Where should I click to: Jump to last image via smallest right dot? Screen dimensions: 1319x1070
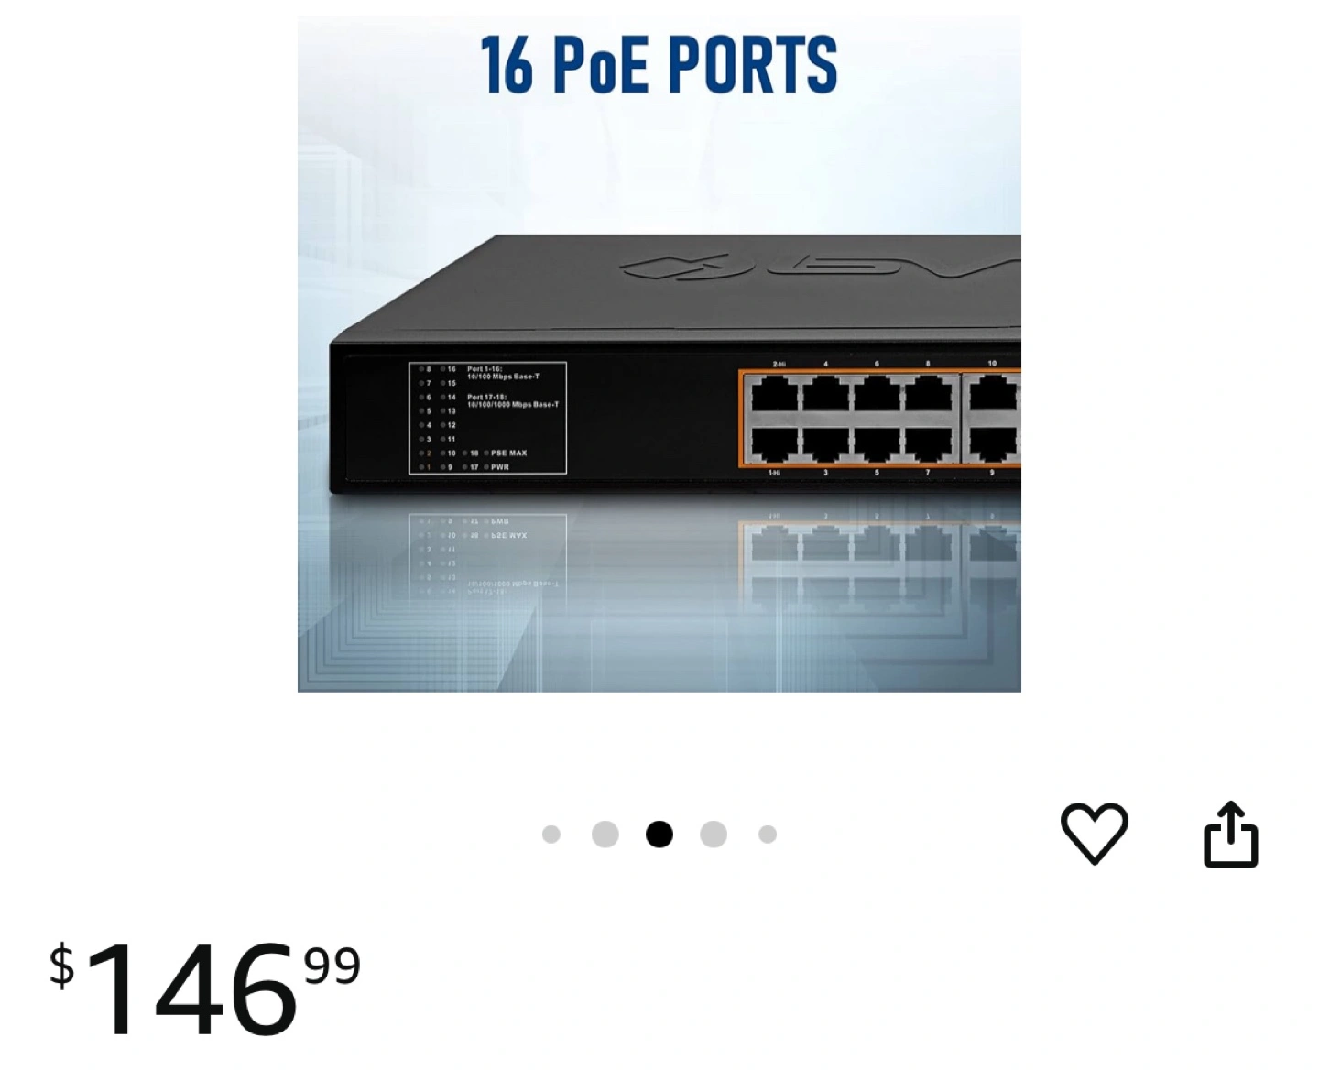[768, 834]
